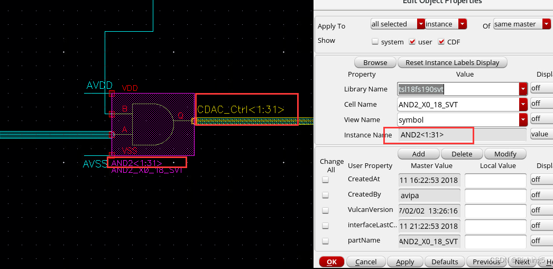The width and height of the screenshot is (553, 269).
Task: Click the VDD pin on AND gate
Action: point(112,94)
